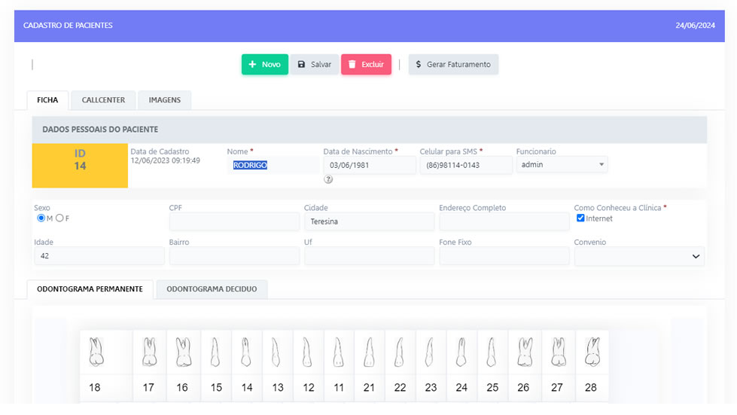Click the tooth 18 icon in odontogram
Screen dimensions: 737x415
coord(95,351)
